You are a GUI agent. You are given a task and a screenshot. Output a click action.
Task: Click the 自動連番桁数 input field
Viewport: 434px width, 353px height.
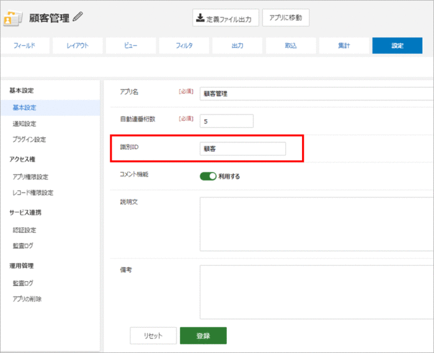226,121
